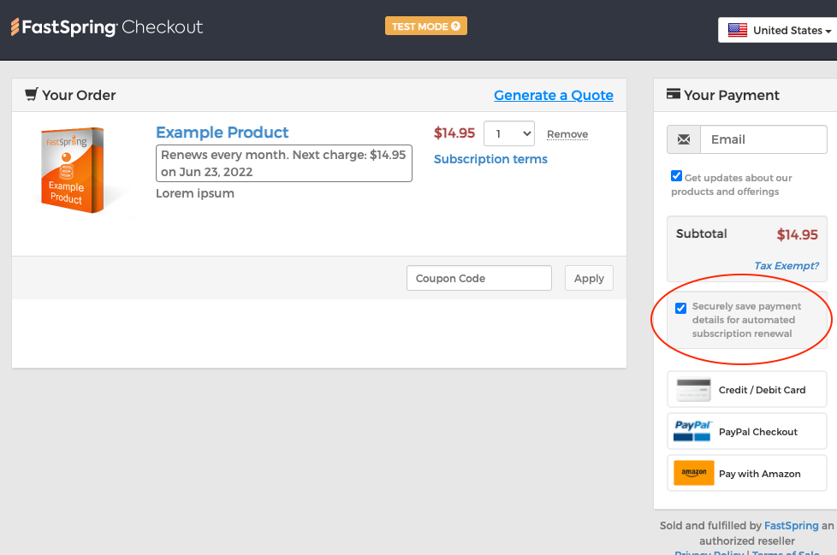837x555 pixels.
Task: Open the help question mark in TEST MODE
Action: (455, 27)
